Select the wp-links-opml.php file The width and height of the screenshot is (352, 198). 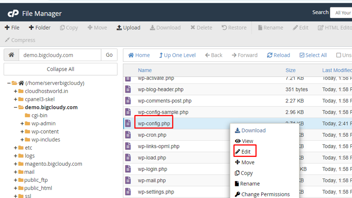click(158, 146)
